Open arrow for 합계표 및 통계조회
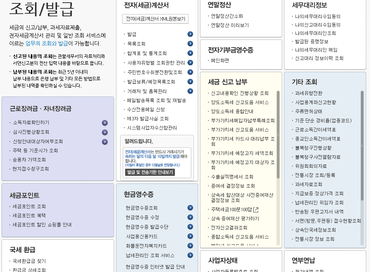 point(190,53)
